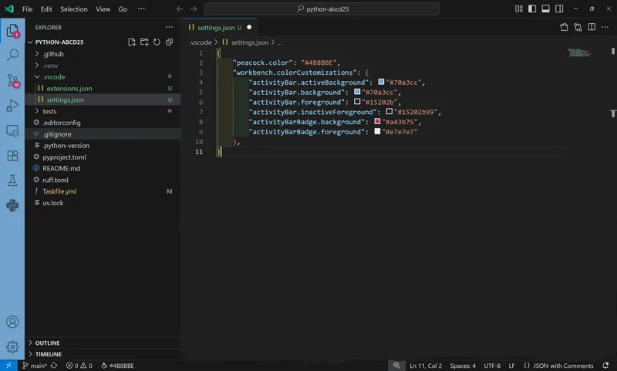Open Explorer views and more actions menu

tap(169, 27)
